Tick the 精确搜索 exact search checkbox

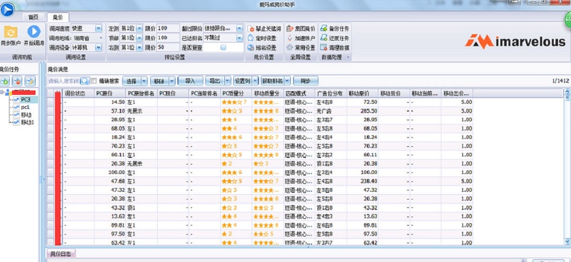click(x=94, y=81)
